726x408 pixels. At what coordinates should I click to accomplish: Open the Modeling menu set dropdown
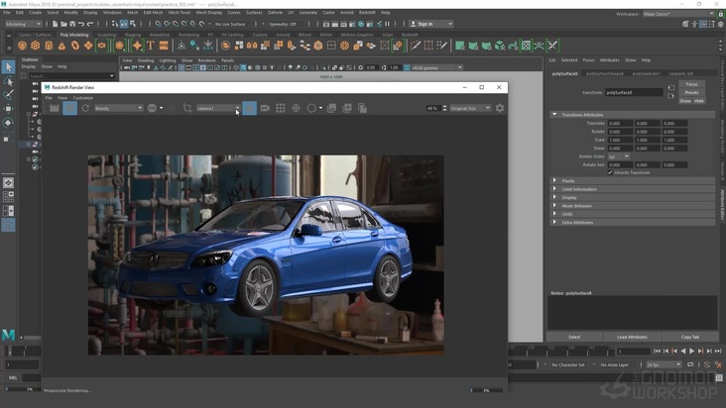(23, 24)
